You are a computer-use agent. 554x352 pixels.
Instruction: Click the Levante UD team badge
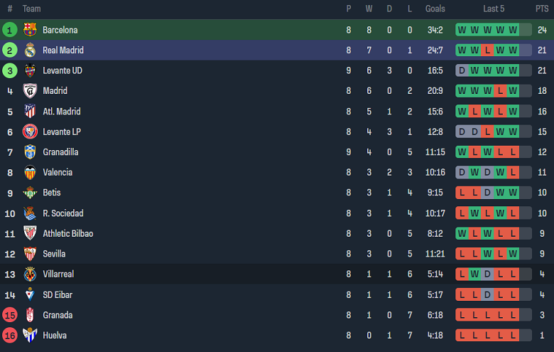30,70
